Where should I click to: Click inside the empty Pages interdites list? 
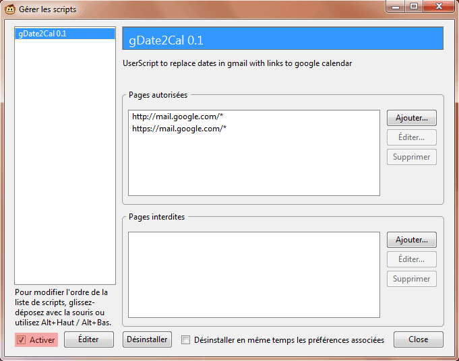click(254, 275)
